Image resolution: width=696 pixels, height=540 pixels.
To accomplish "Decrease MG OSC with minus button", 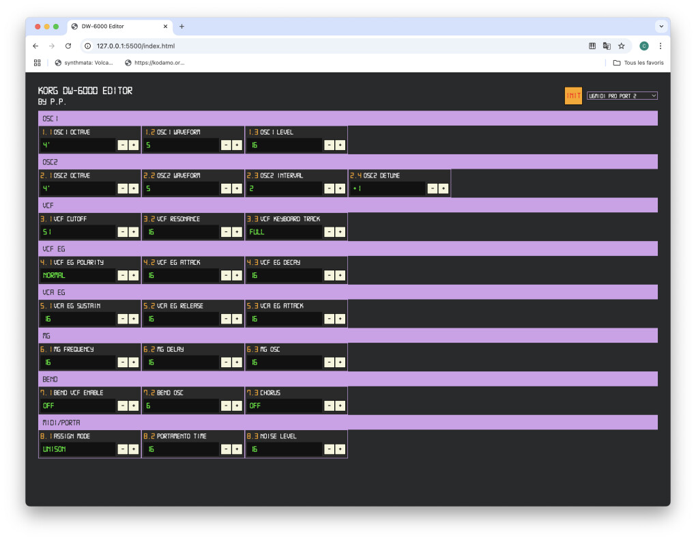I will [330, 363].
